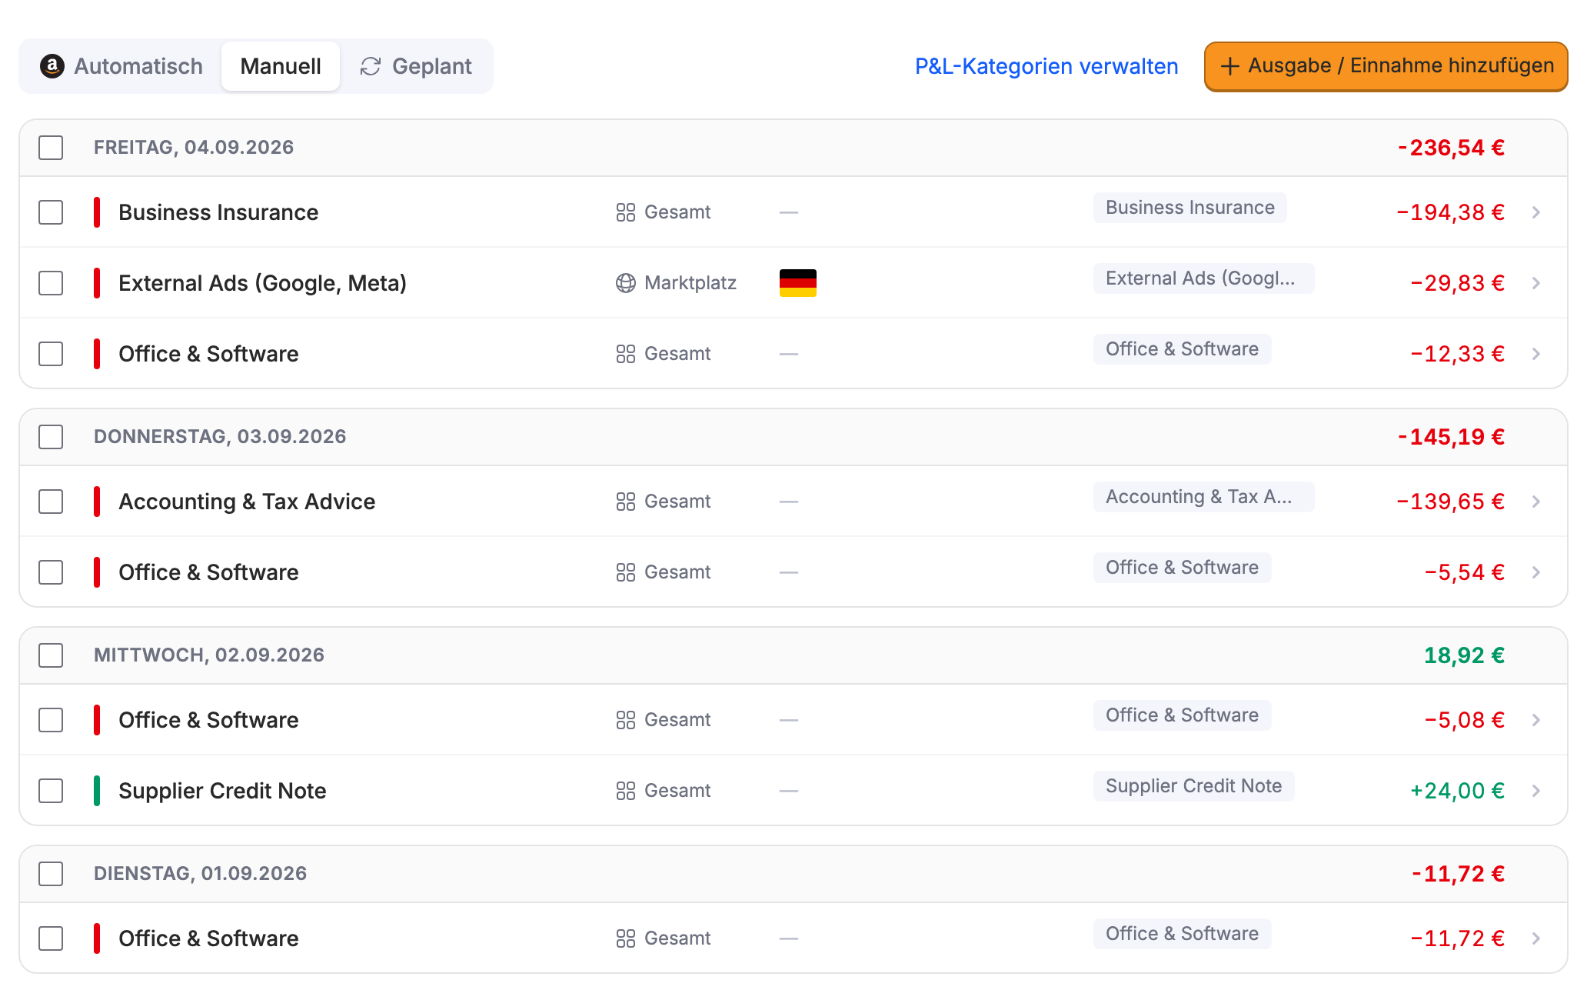This screenshot has width=1587, height=1000.
Task: Click the External Ads (Googl... category tag
Action: pos(1203,278)
